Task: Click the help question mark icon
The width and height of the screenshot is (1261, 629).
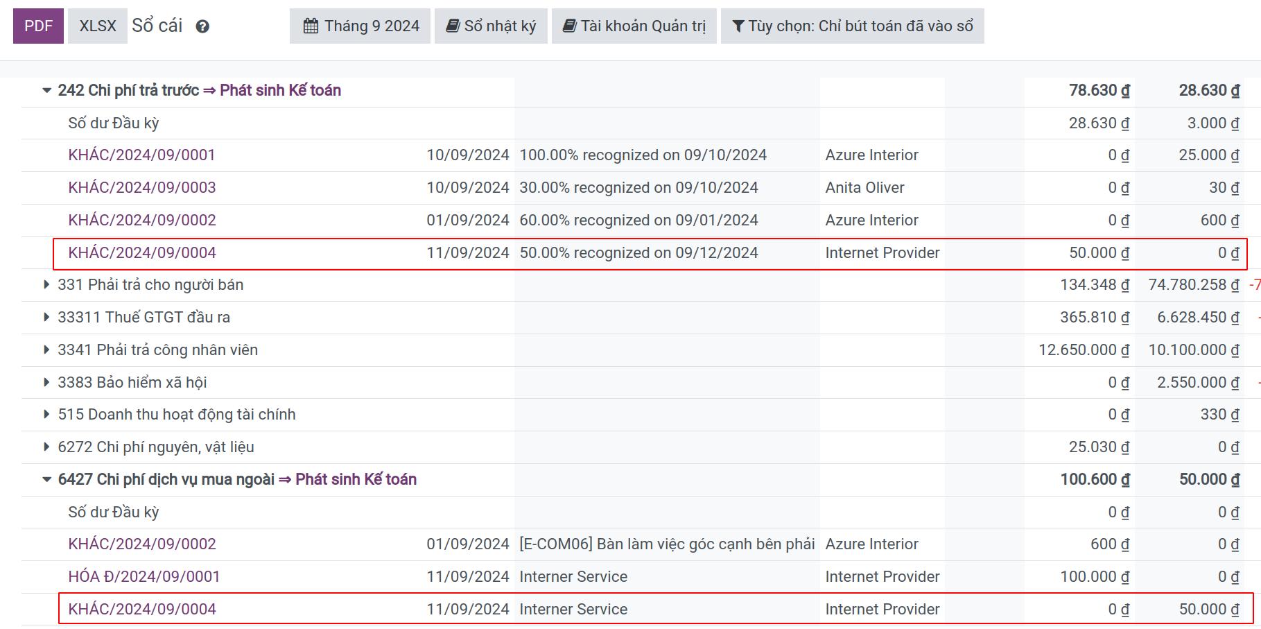Action: click(x=202, y=27)
